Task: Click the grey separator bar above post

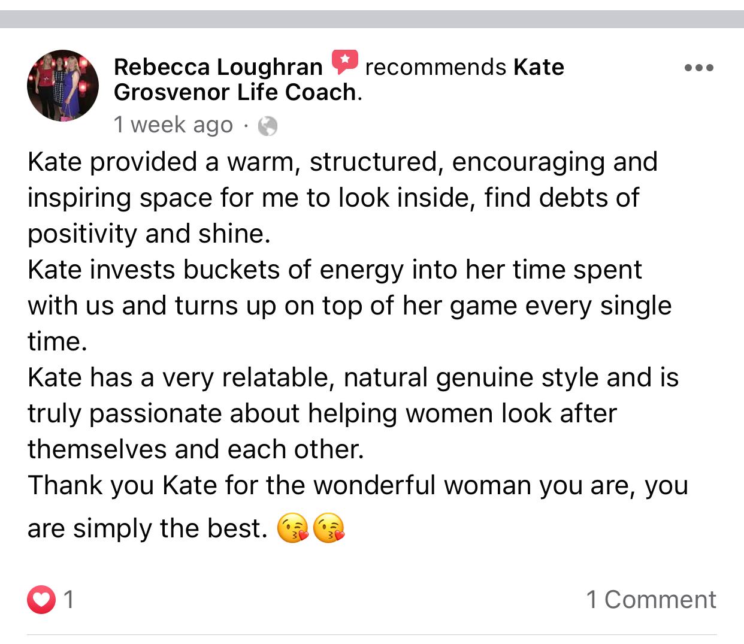Action: [x=371, y=19]
